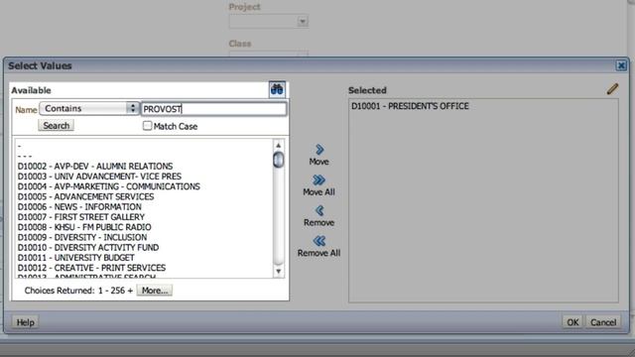Select the triple dash entry in available list
635x357 pixels.
[x=25, y=157]
